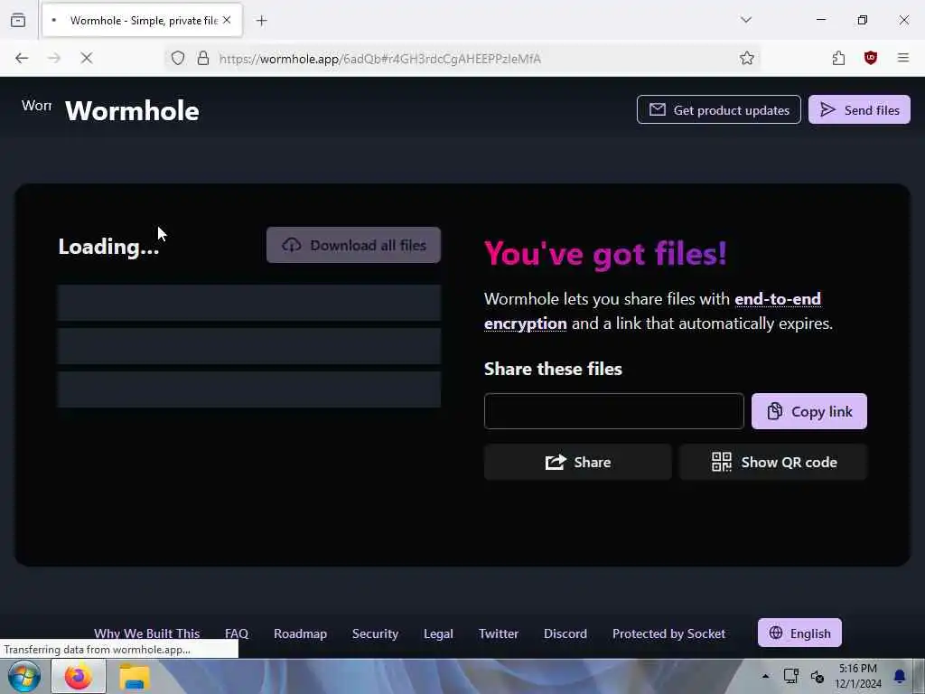Open a new tab with plus icon
The image size is (925, 694).
click(261, 21)
